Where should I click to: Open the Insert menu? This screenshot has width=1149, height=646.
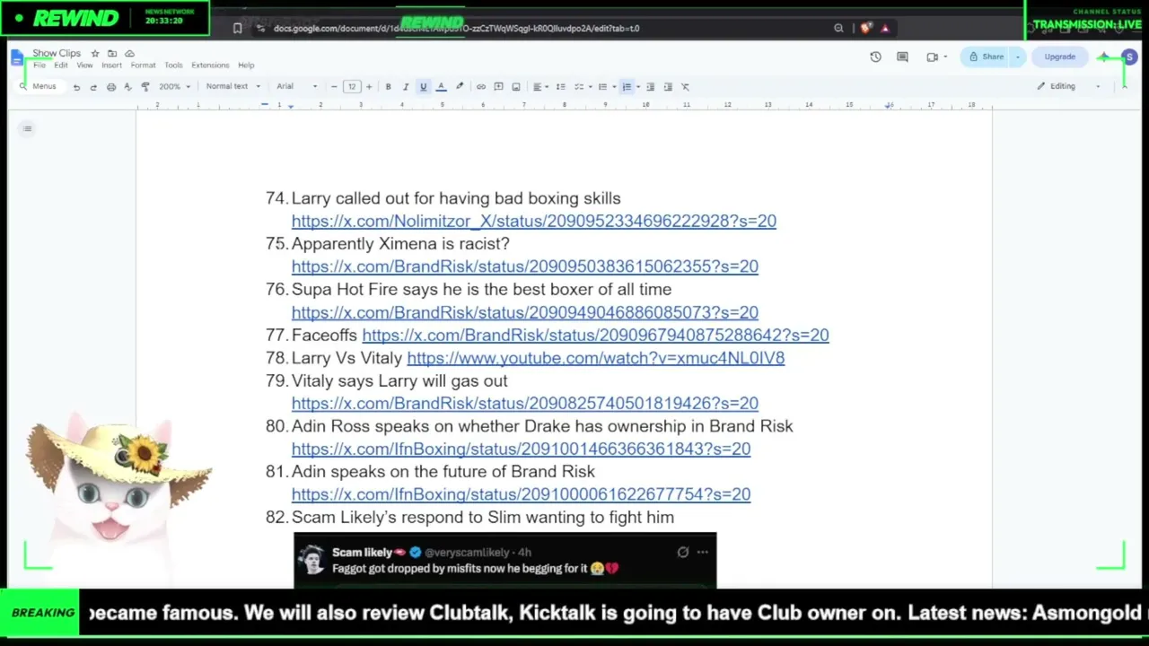[111, 65]
